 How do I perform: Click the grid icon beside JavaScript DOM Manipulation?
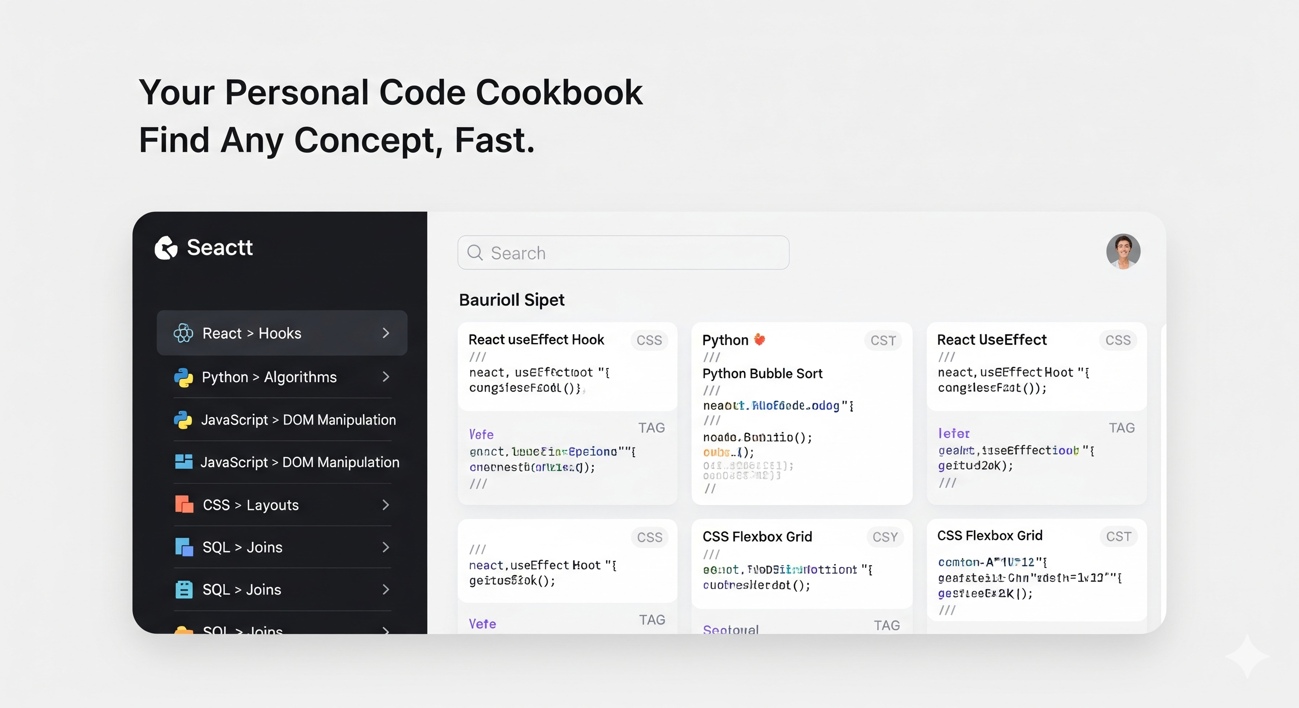[x=184, y=461]
